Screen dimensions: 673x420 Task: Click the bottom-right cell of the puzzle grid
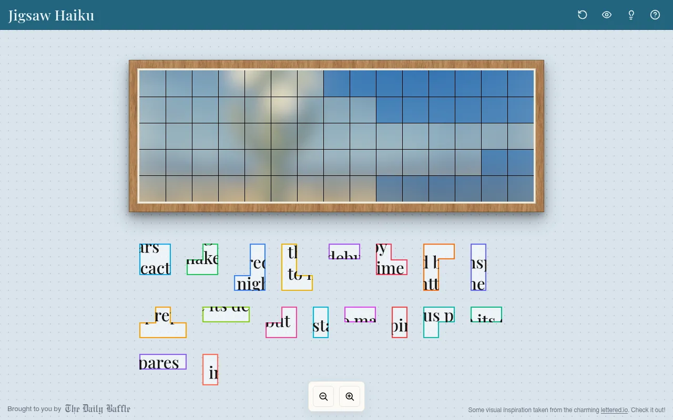pyautogui.click(x=521, y=188)
